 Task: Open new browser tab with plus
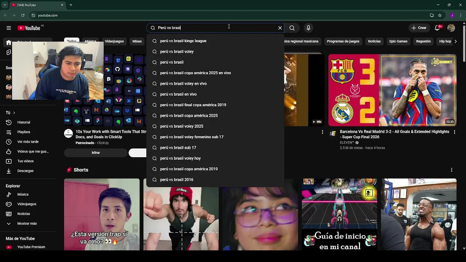[71, 5]
